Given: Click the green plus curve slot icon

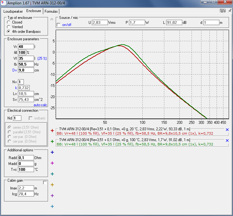Looking at the screenshot, I should click(52, 141).
